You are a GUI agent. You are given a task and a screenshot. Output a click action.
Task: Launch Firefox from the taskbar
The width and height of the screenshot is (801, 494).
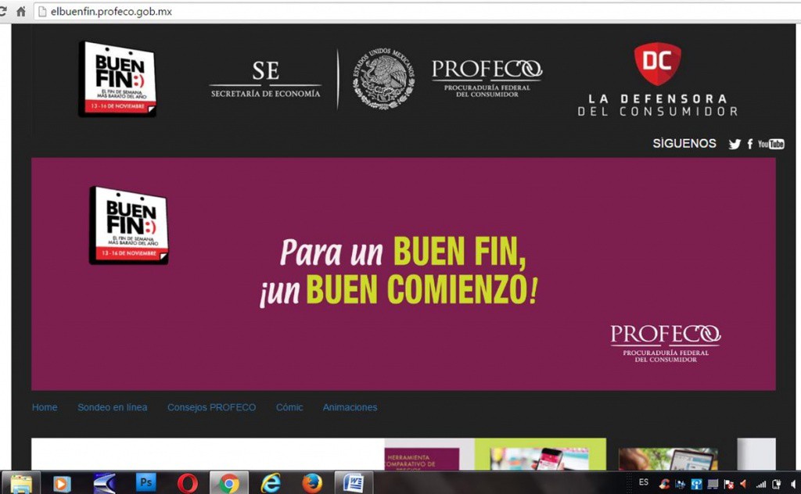[x=312, y=483]
